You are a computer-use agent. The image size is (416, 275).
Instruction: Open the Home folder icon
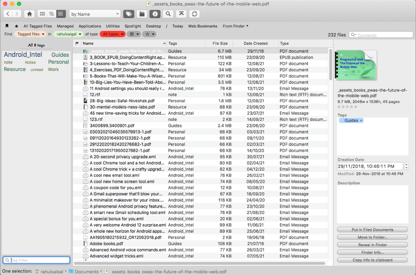click(x=29, y=14)
